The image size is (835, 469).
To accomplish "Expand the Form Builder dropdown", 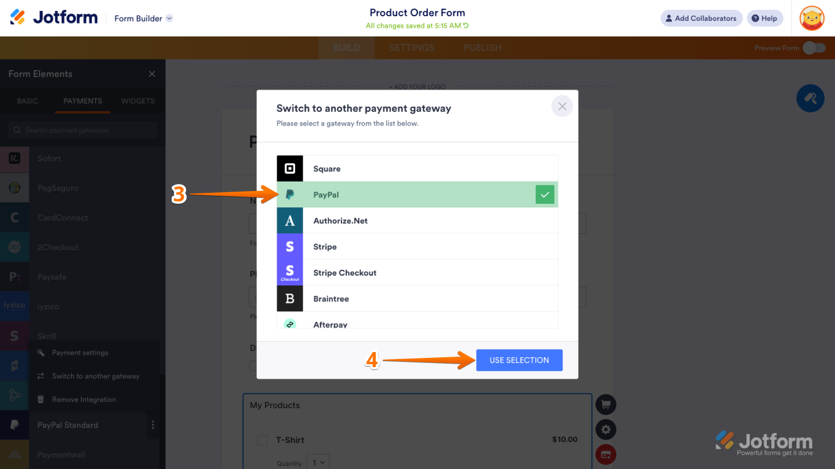I will pos(169,19).
